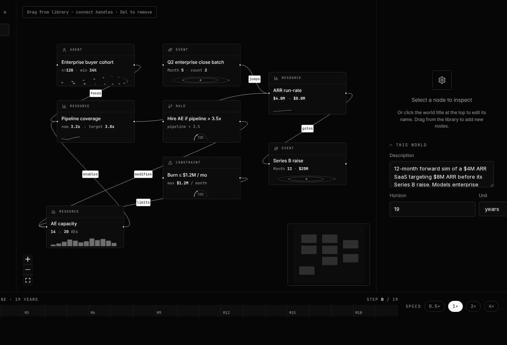Click the Description text area
Viewport: 507px width, 345px height.
(442, 174)
